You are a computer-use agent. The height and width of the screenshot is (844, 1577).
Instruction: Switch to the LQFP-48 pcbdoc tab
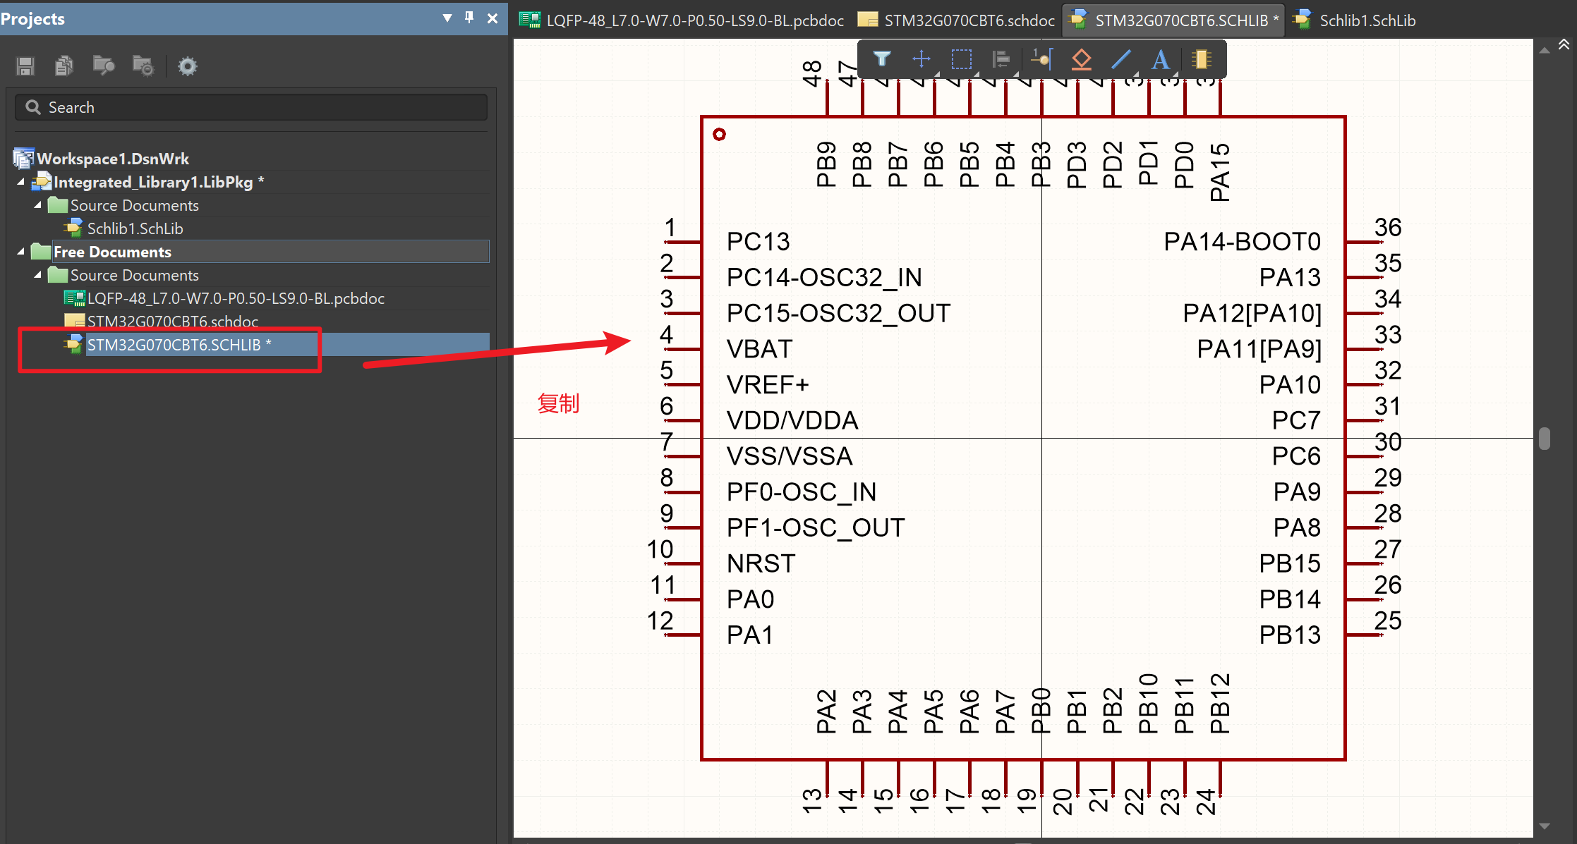pyautogui.click(x=682, y=20)
